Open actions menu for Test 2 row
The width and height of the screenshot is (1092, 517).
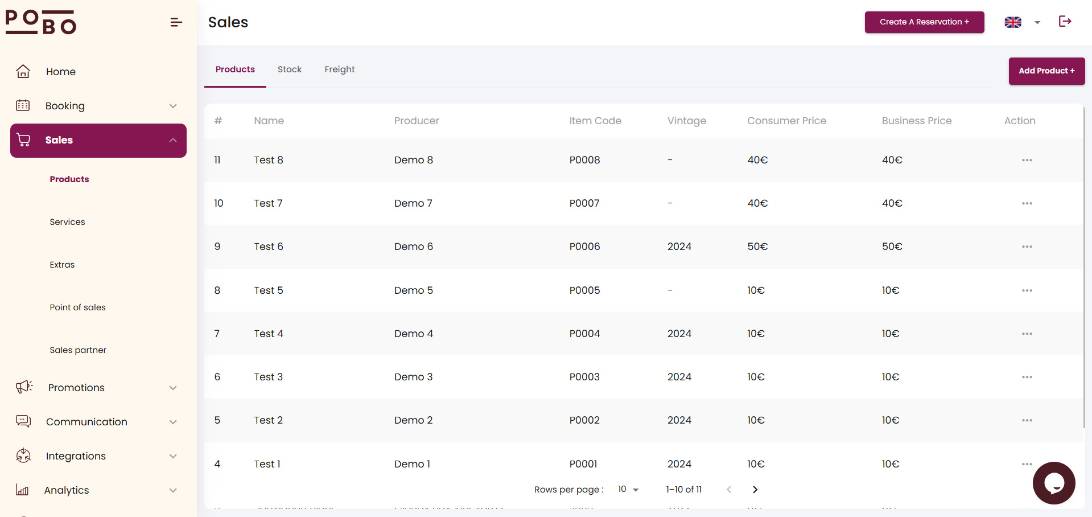click(1027, 420)
